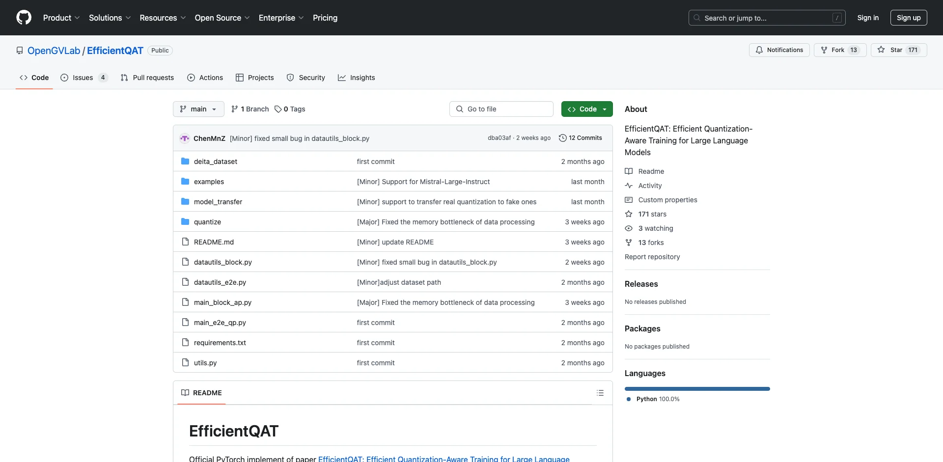Open the update README commit message
Image resolution: width=943 pixels, height=462 pixels.
[x=395, y=242]
